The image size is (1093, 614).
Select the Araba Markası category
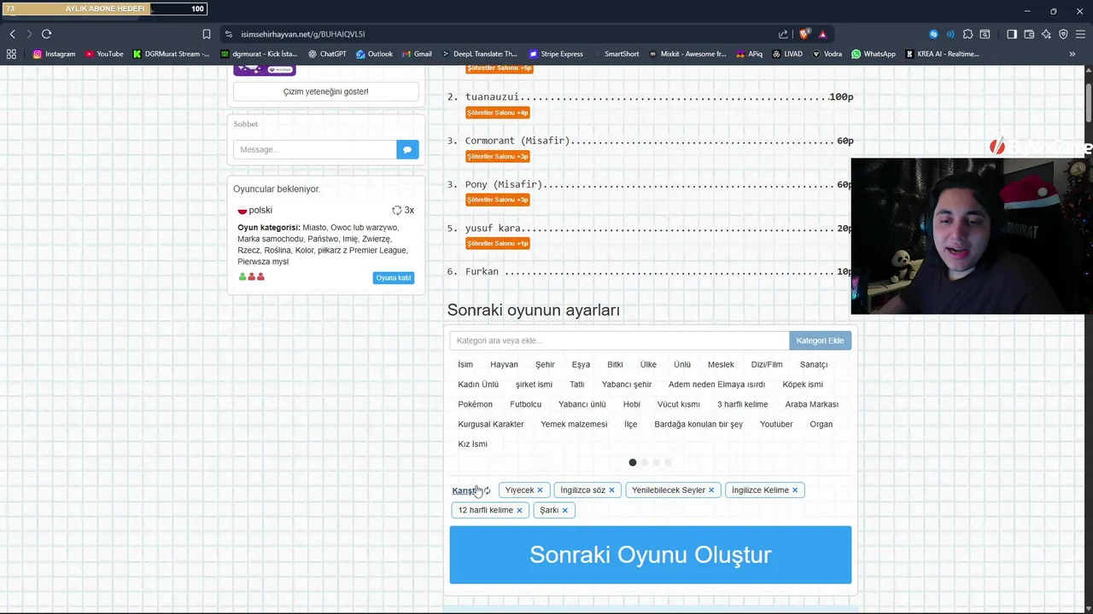(812, 404)
